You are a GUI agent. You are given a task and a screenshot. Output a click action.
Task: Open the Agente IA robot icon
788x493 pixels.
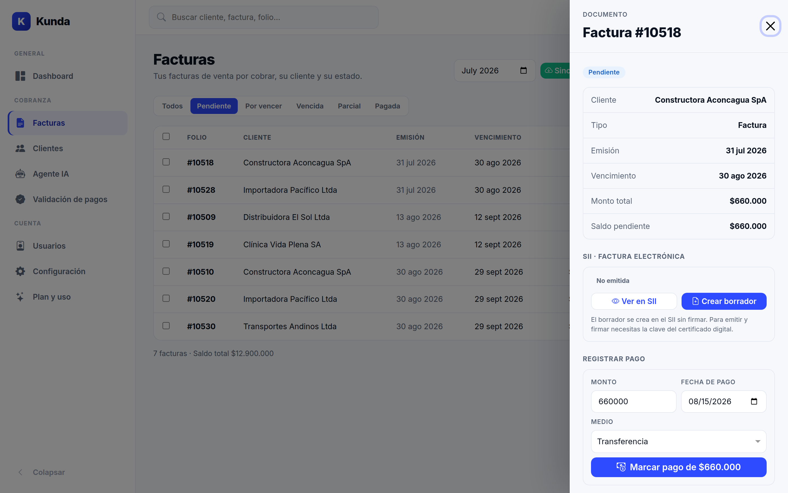tap(20, 174)
